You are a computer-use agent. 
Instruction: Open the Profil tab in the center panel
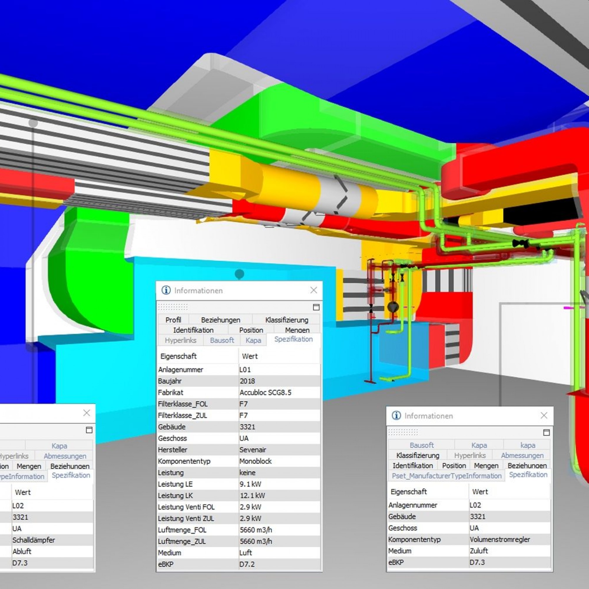click(x=173, y=320)
